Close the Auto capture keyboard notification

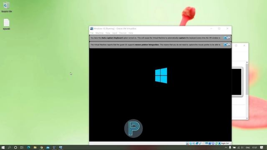tap(225, 38)
